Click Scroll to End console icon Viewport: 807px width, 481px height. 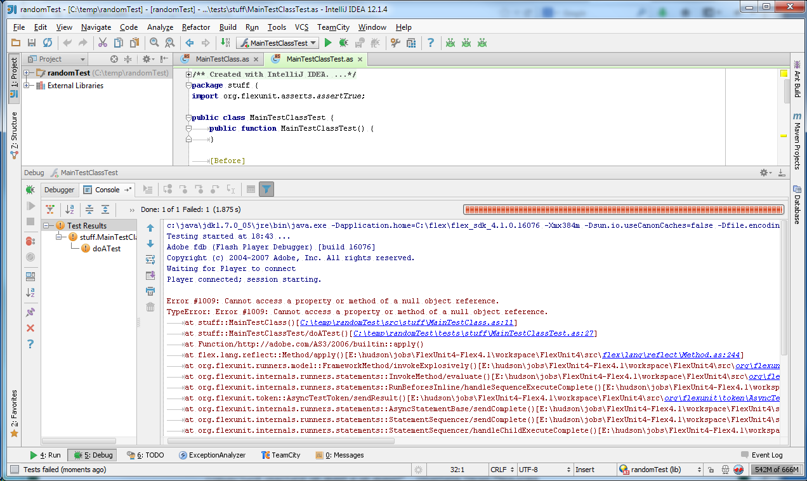point(150,275)
